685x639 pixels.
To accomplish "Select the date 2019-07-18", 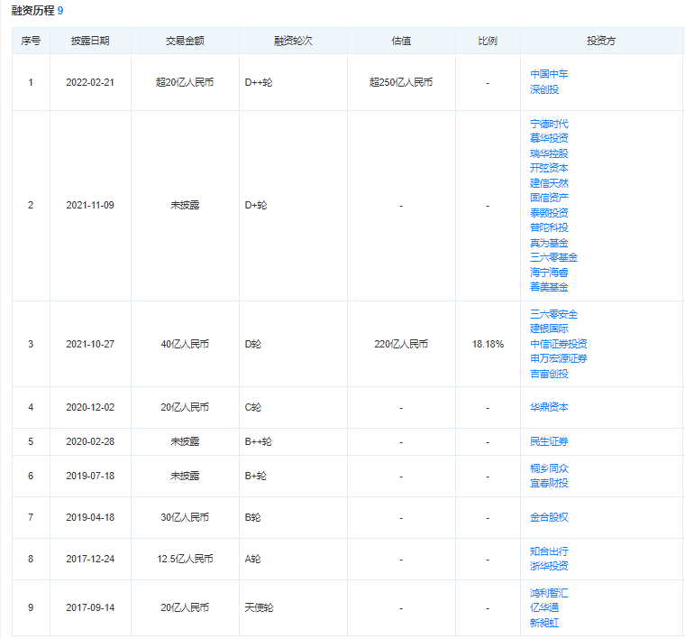I will click(90, 476).
